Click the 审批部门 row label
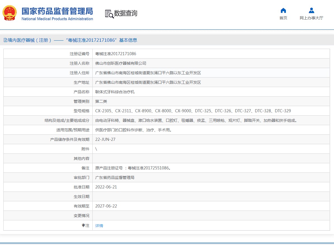This screenshot has height=245, width=334. pos(81,178)
